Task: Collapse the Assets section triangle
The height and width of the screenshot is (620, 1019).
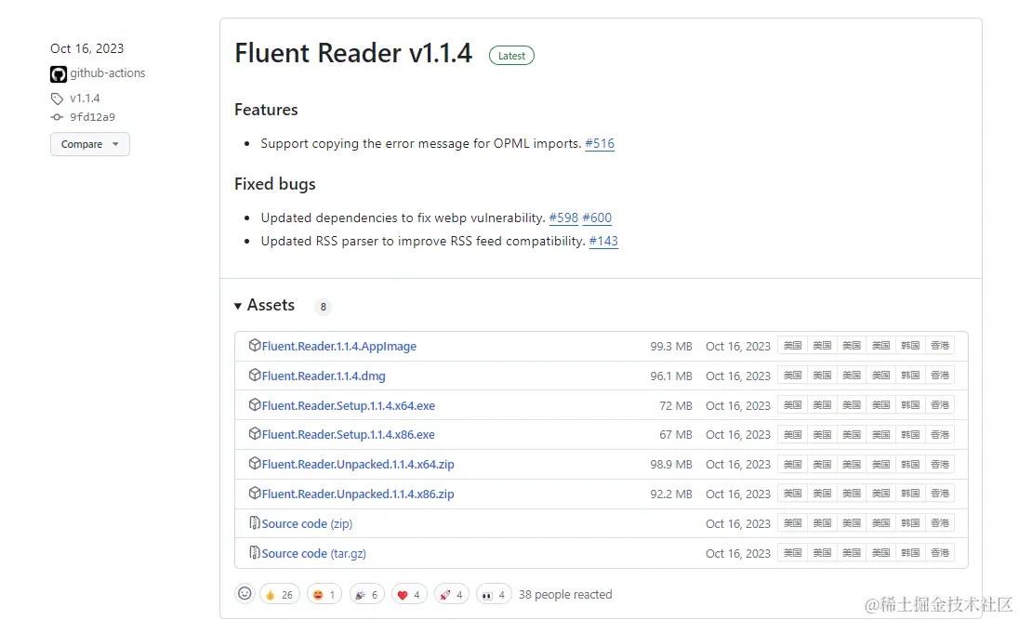Action: point(238,306)
